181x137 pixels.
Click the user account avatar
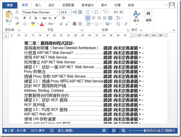coord(172,5)
